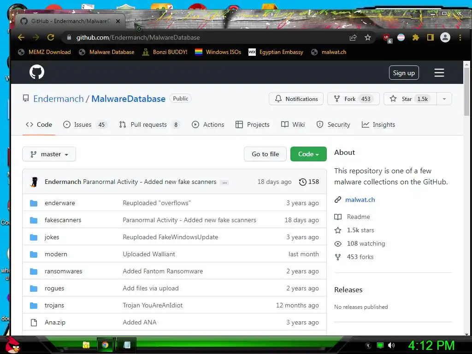The image size is (472, 354).
Task: Open the ransomwares folder
Action: point(63,271)
